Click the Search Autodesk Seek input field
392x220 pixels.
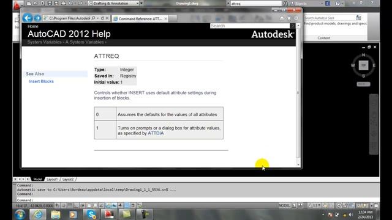click(330, 18)
